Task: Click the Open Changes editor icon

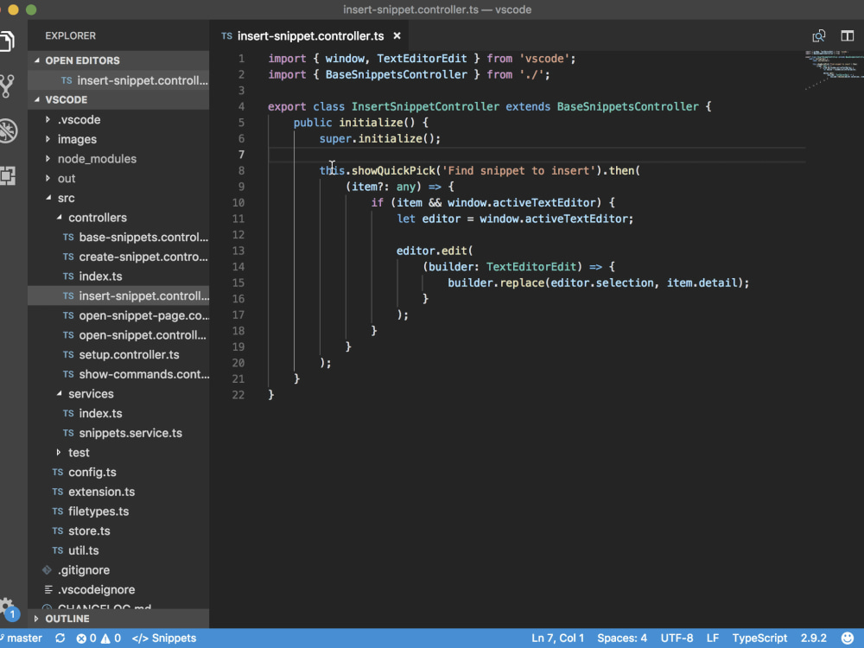Action: (819, 36)
